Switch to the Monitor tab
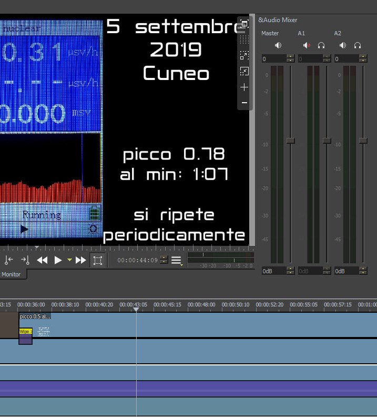This screenshot has height=417, width=377. 11,274
